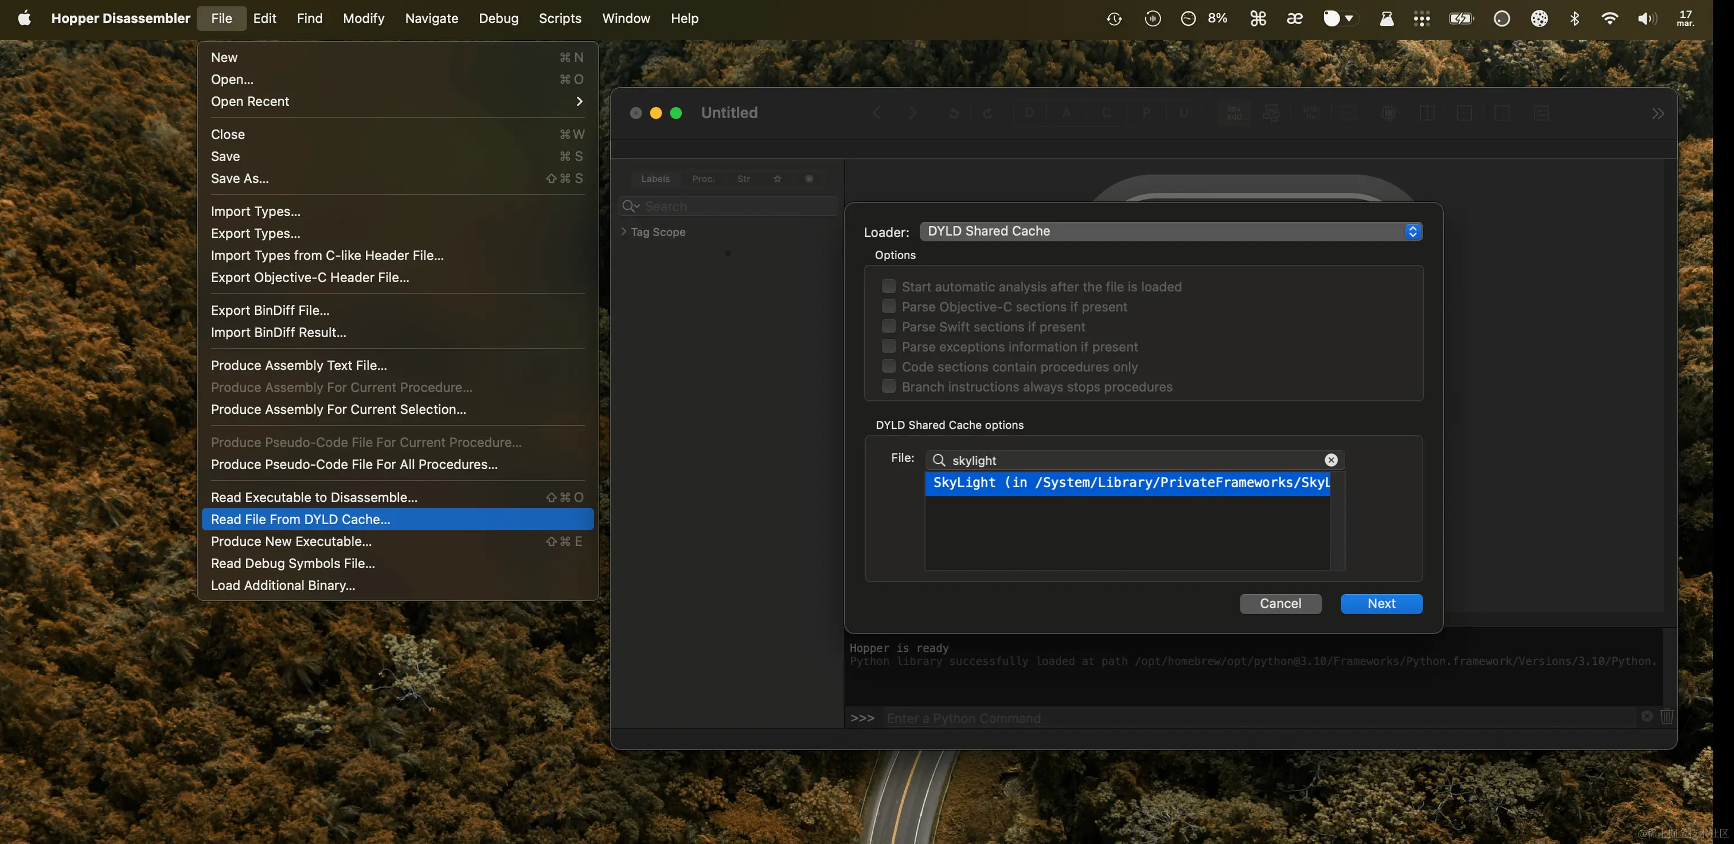Expand the Tag Scope tree item
This screenshot has height=844, width=1734.
[623, 232]
